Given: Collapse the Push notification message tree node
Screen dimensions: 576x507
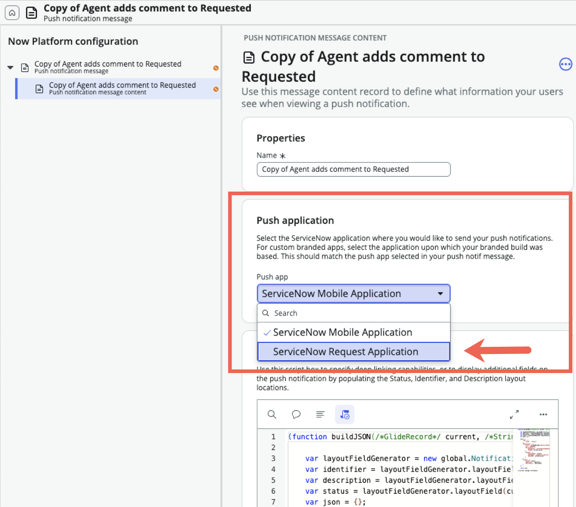Looking at the screenshot, I should tap(10, 67).
